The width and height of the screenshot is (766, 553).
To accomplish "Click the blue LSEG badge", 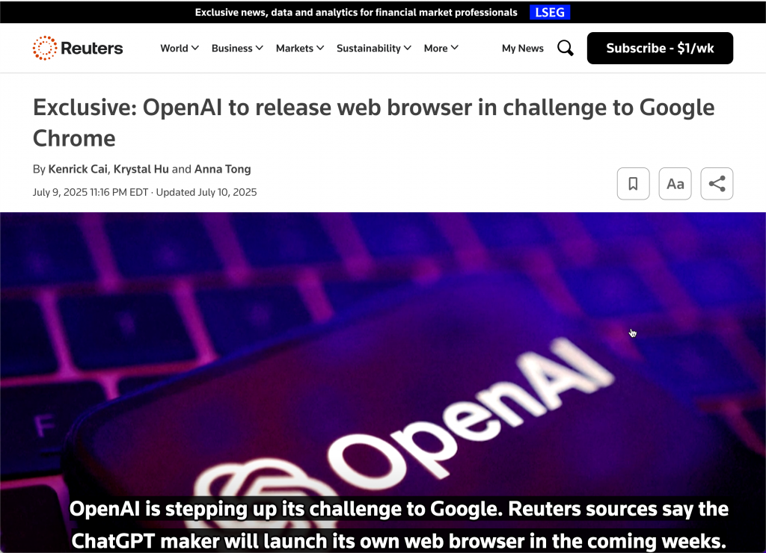I will tap(550, 12).
